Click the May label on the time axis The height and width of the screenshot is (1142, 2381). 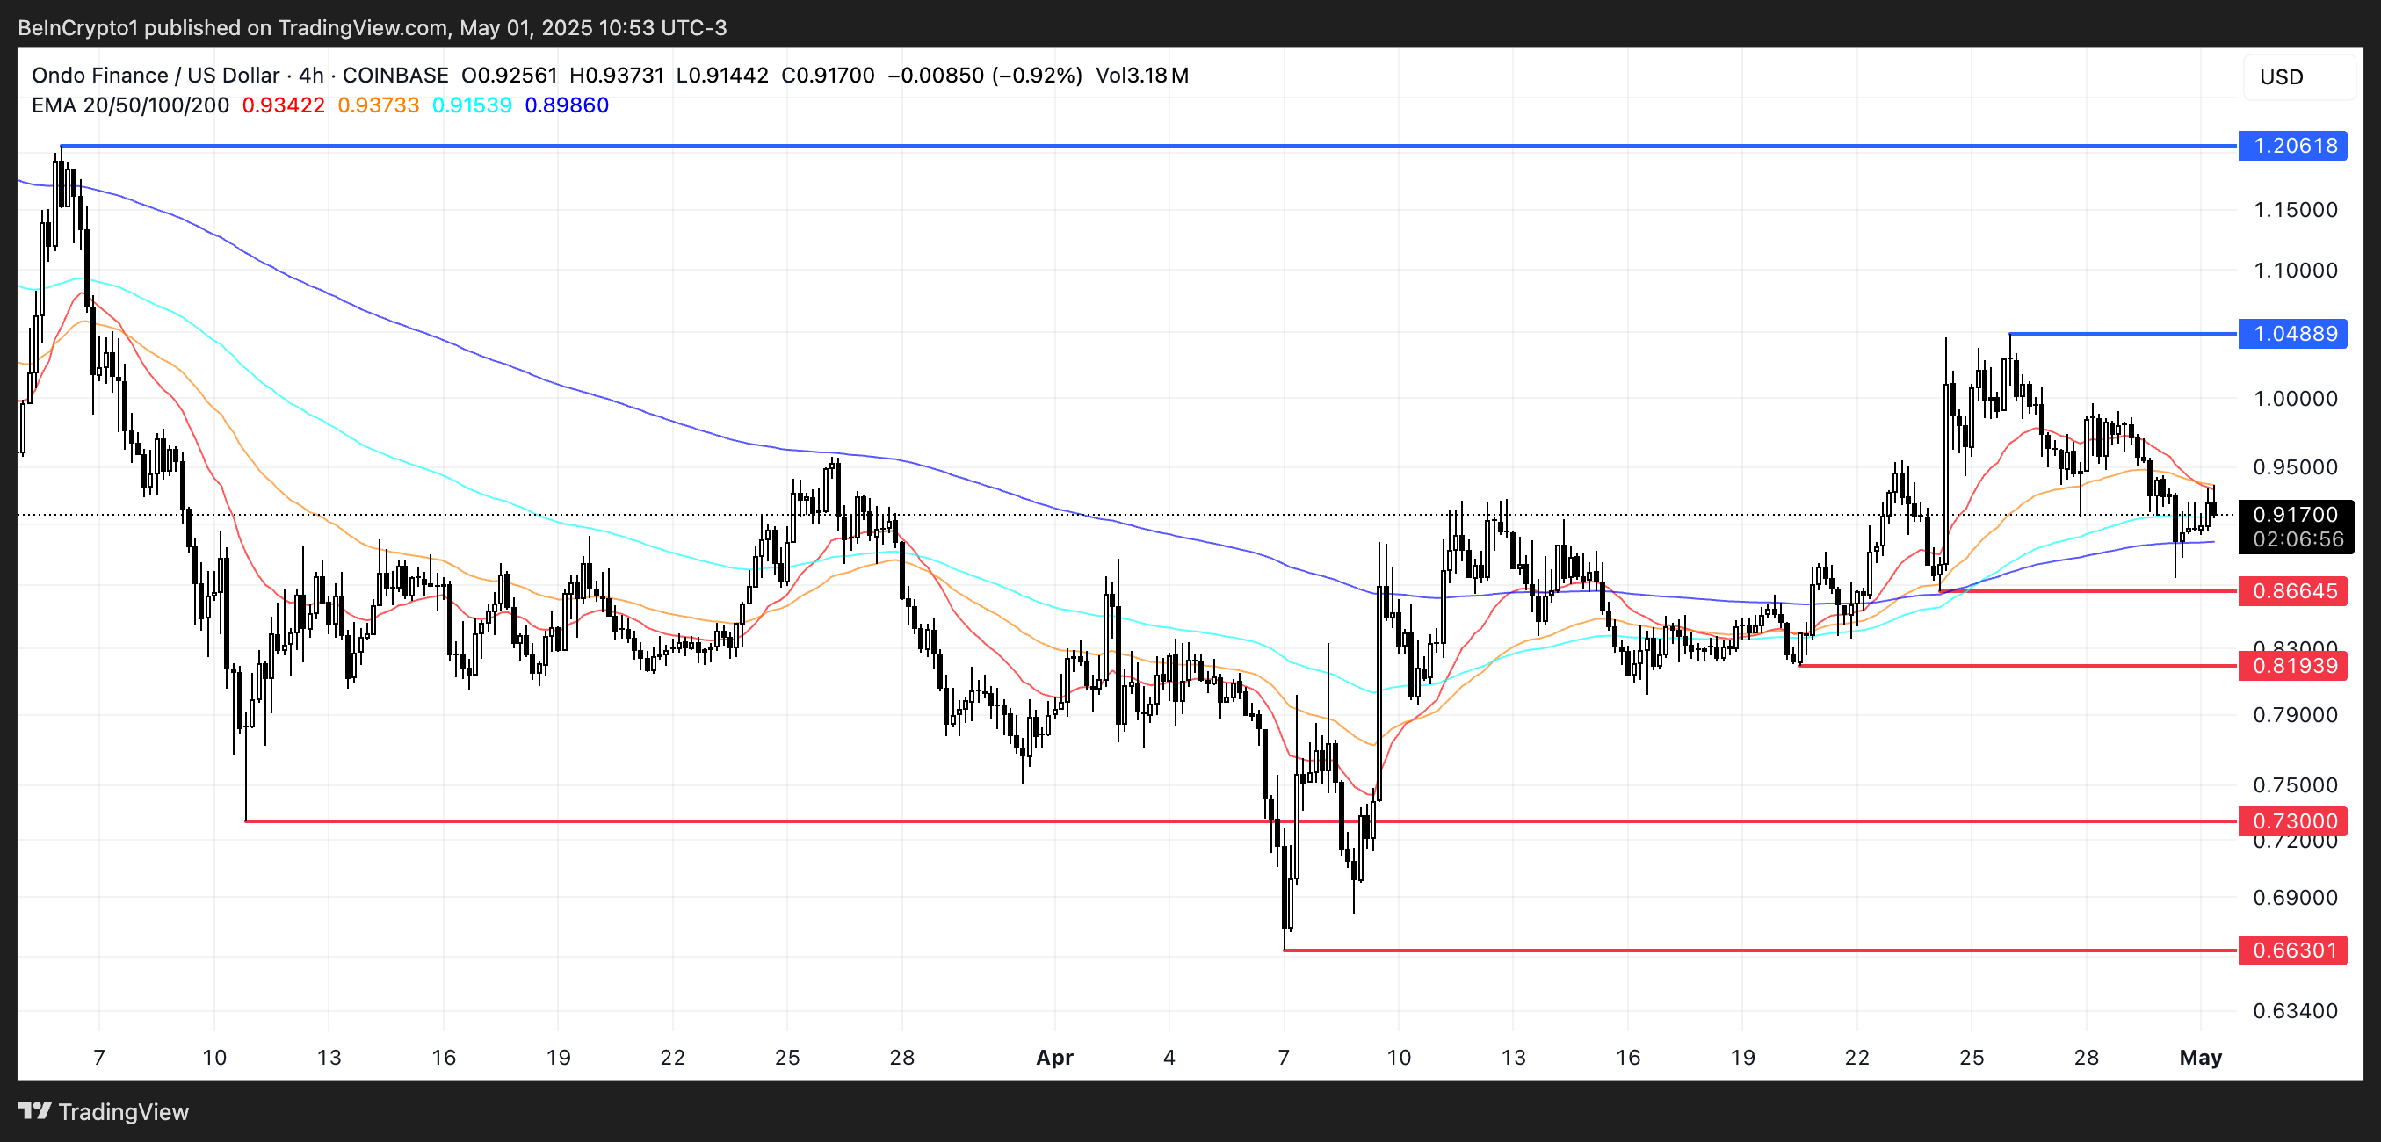(x=2200, y=1057)
